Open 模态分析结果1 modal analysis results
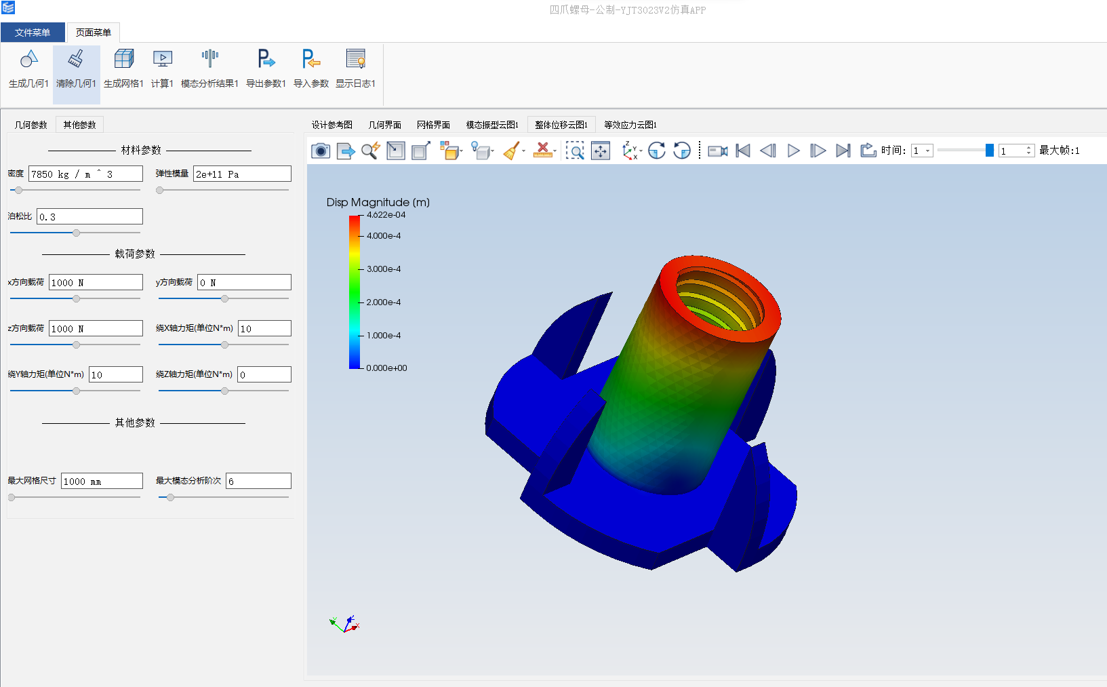The width and height of the screenshot is (1107, 687). tap(209, 60)
